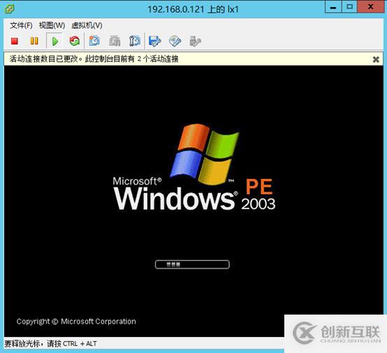Image resolution: width=387 pixels, height=353 pixels.
Task: Take a snapshot of the virtual machine
Action: tap(94, 41)
